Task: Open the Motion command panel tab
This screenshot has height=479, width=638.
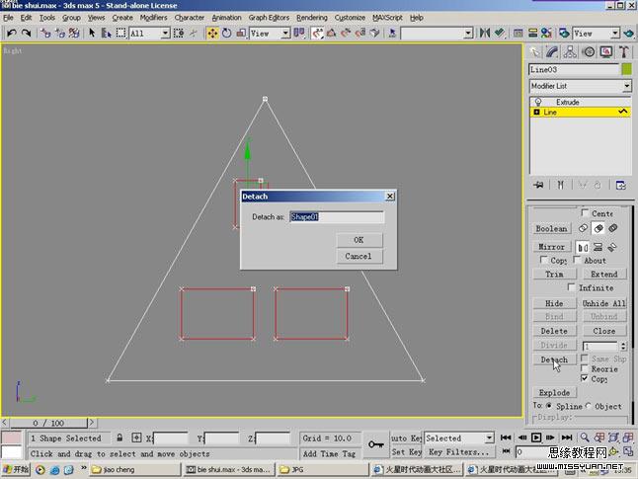Action: (589, 52)
